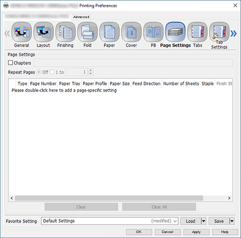Click the Help button
Viewport: 241px width, 238px height.
pos(225,232)
